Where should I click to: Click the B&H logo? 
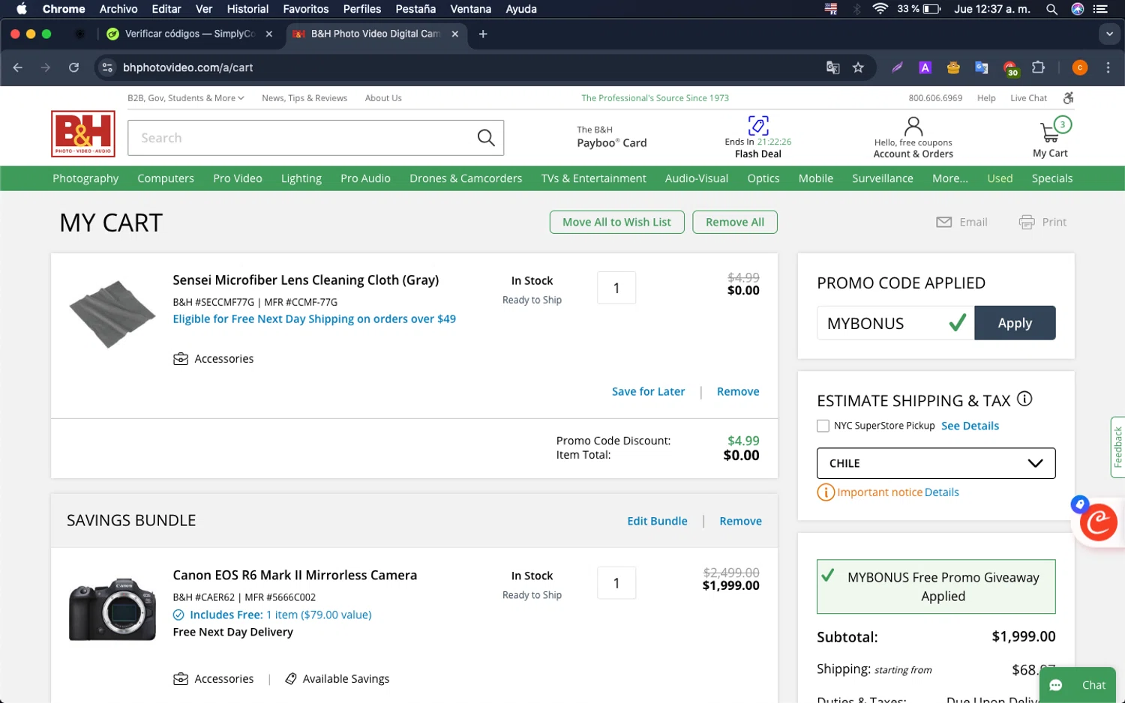(x=83, y=134)
